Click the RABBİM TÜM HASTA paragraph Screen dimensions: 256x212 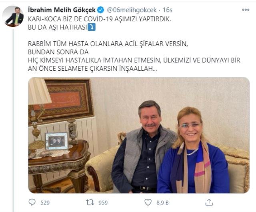click(x=134, y=56)
